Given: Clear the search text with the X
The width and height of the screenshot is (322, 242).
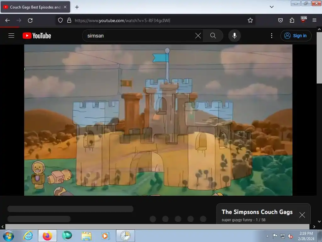Looking at the screenshot, I should (198, 36).
